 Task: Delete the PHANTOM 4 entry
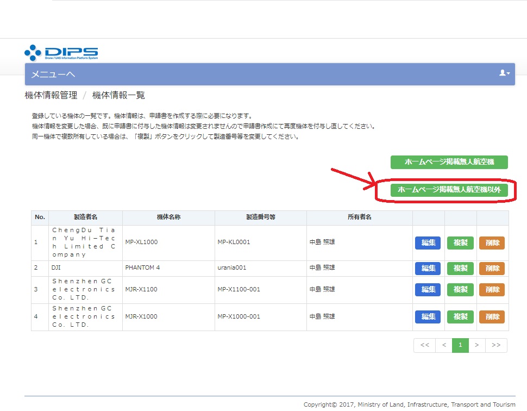click(492, 268)
